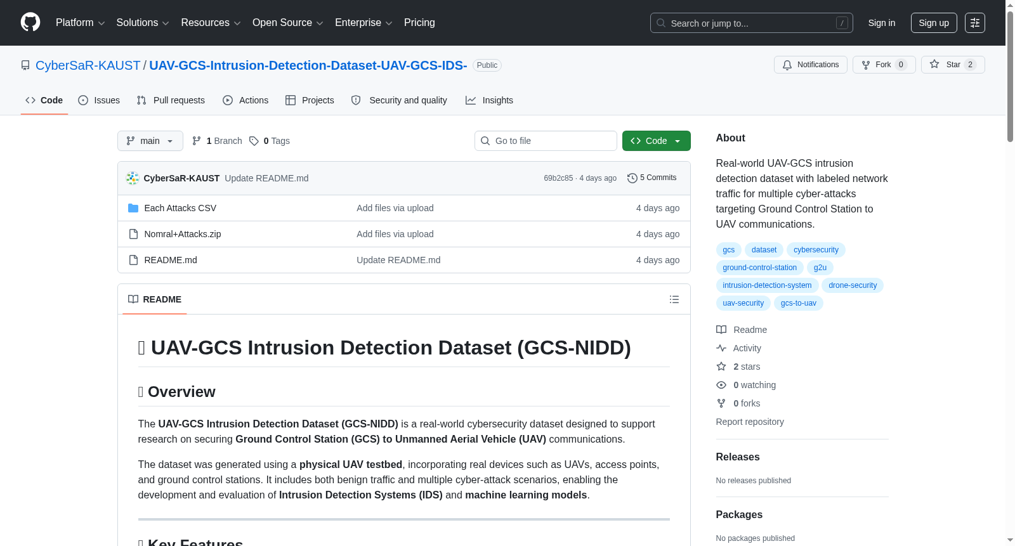Open the README.md file link
Screen dimensions: 1015x546
point(171,260)
